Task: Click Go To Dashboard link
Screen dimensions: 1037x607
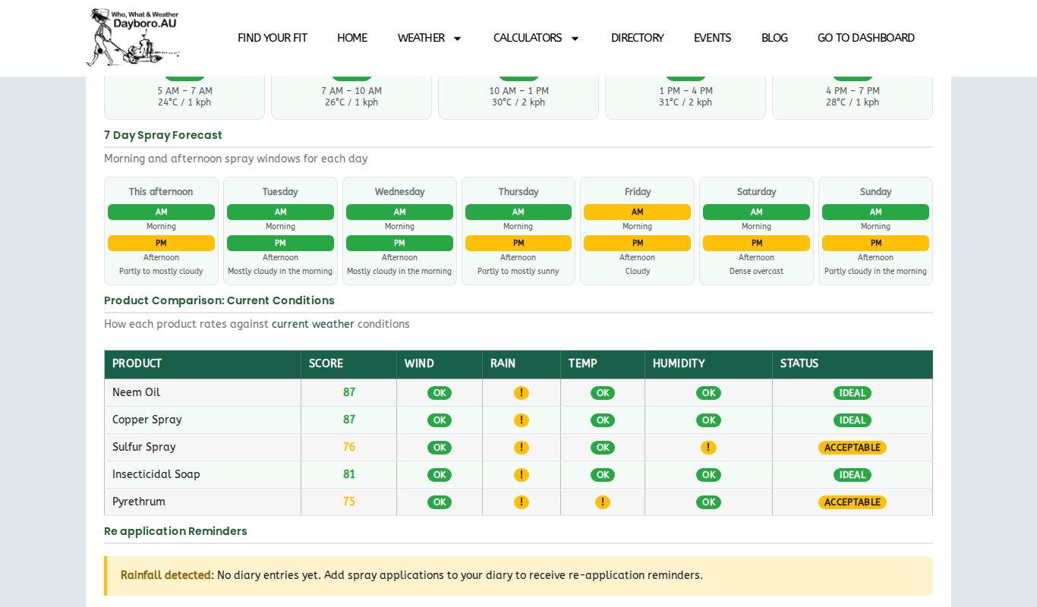Action: 866,38
